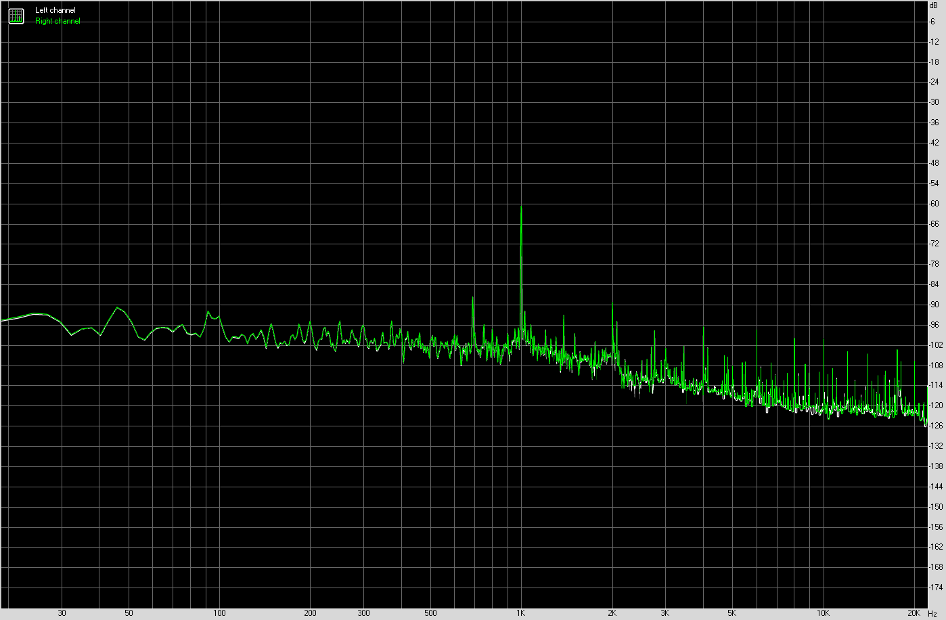Click the spectrum graph legend icon
Viewport: 946px width, 620px height.
[x=16, y=16]
